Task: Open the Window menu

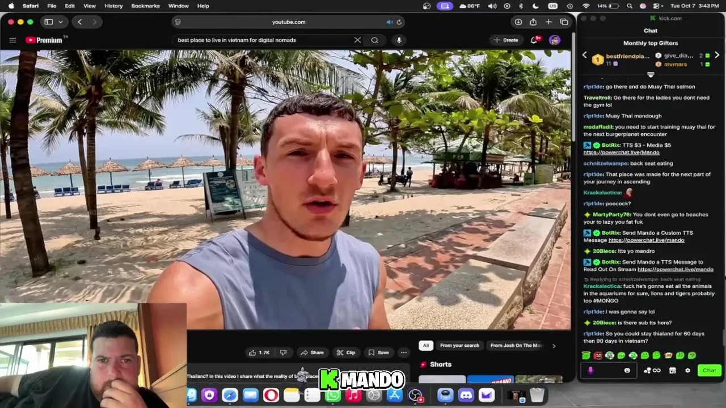Action: click(x=178, y=6)
